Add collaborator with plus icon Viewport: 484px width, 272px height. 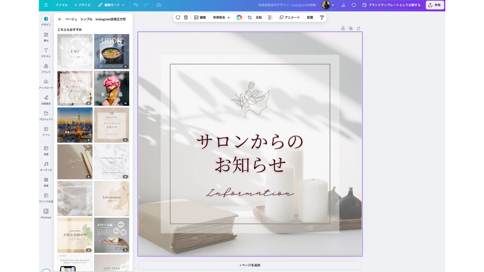click(x=333, y=5)
